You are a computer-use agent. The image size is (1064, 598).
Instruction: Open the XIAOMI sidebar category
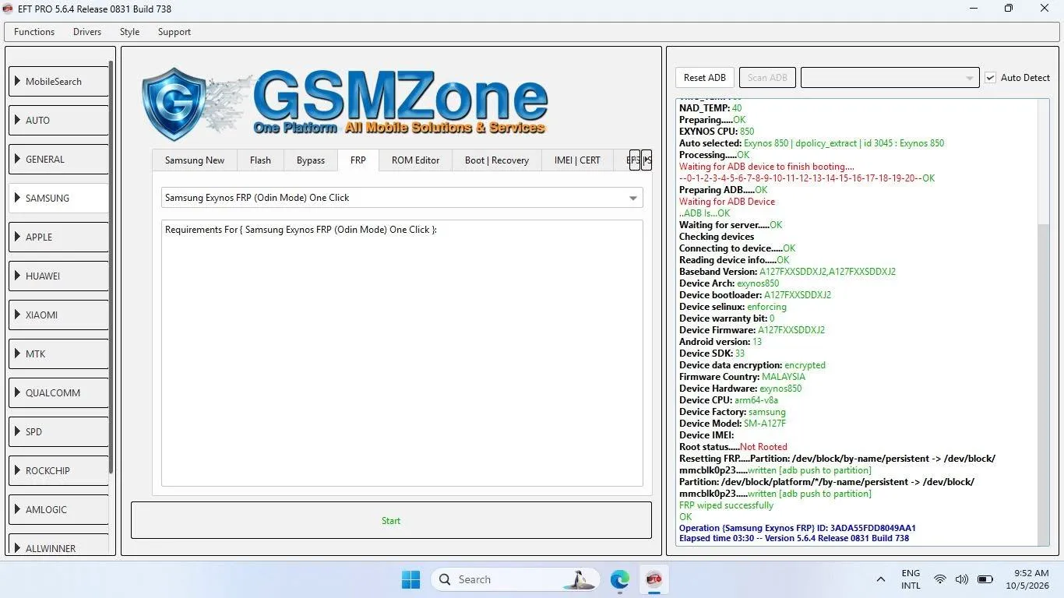click(x=58, y=315)
